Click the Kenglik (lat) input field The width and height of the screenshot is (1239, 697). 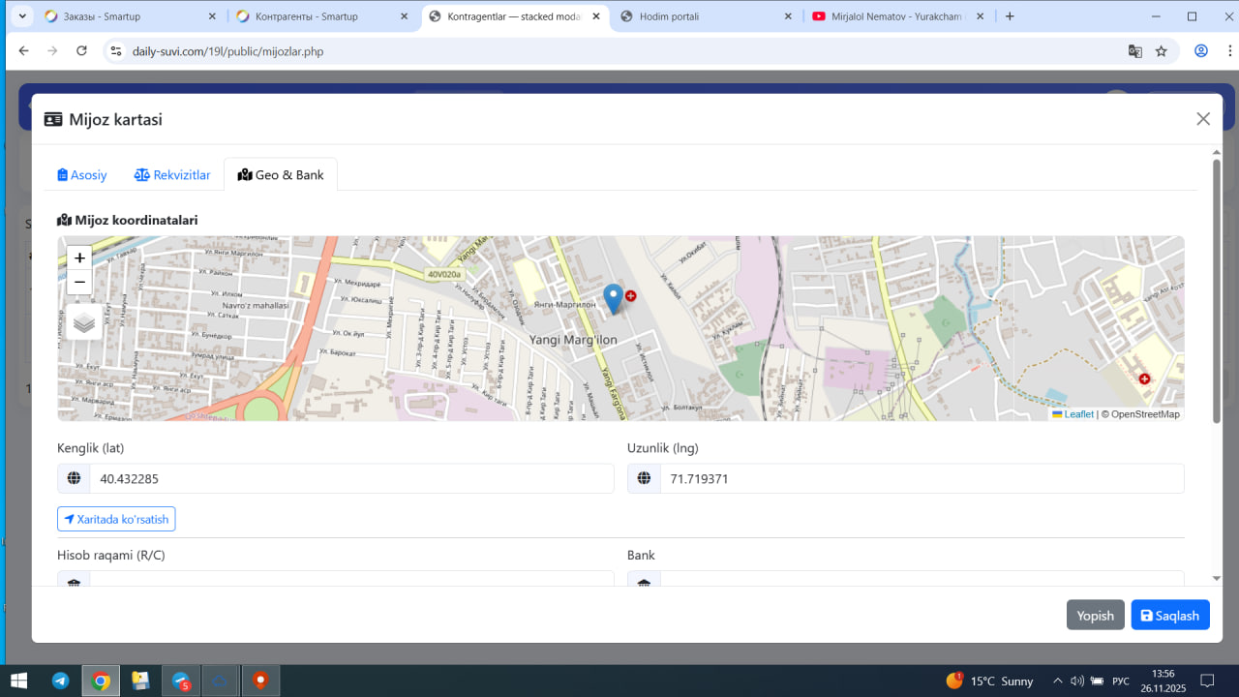coord(350,478)
